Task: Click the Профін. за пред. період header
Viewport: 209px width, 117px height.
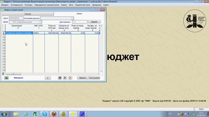Action: tap(92, 28)
